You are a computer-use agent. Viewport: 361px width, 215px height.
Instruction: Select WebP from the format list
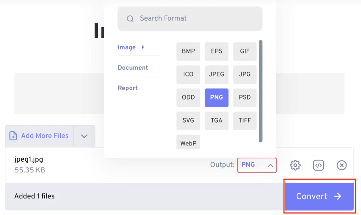click(188, 142)
